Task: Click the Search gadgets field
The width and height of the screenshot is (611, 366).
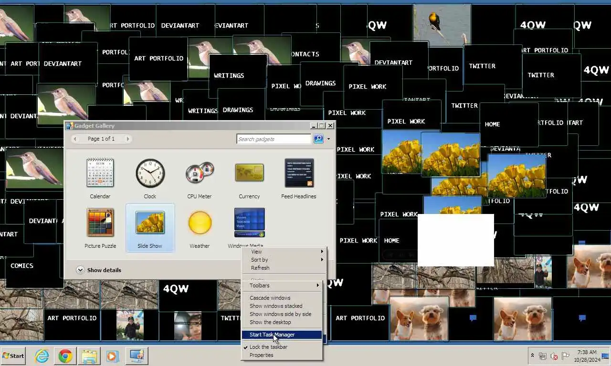Action: click(274, 139)
